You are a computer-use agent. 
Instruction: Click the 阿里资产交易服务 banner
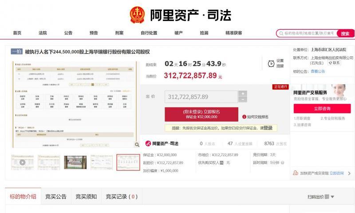tap(322, 93)
